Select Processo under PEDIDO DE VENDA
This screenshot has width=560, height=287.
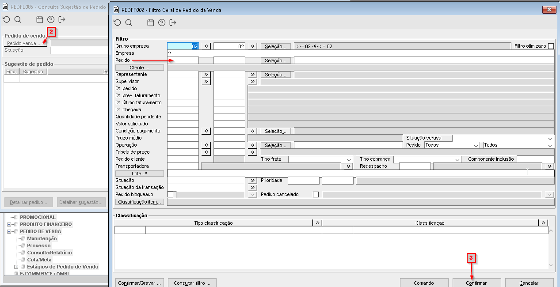[38, 245]
